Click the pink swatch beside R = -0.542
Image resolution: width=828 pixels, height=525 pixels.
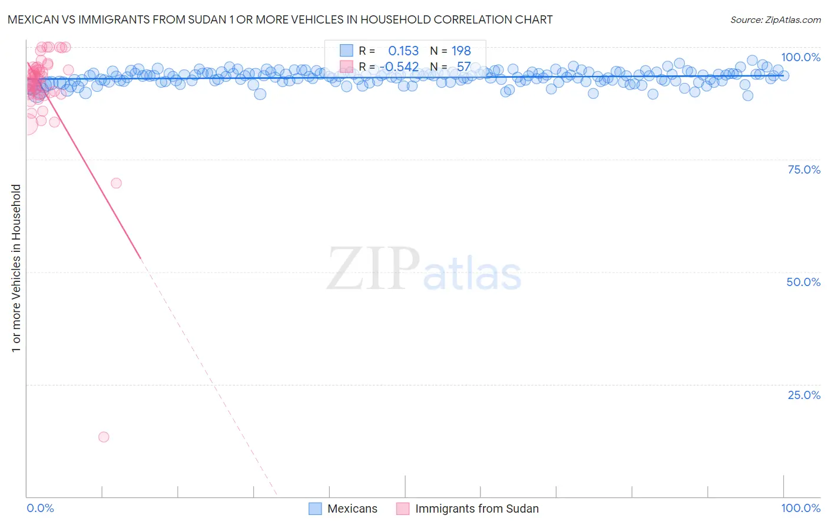point(346,67)
